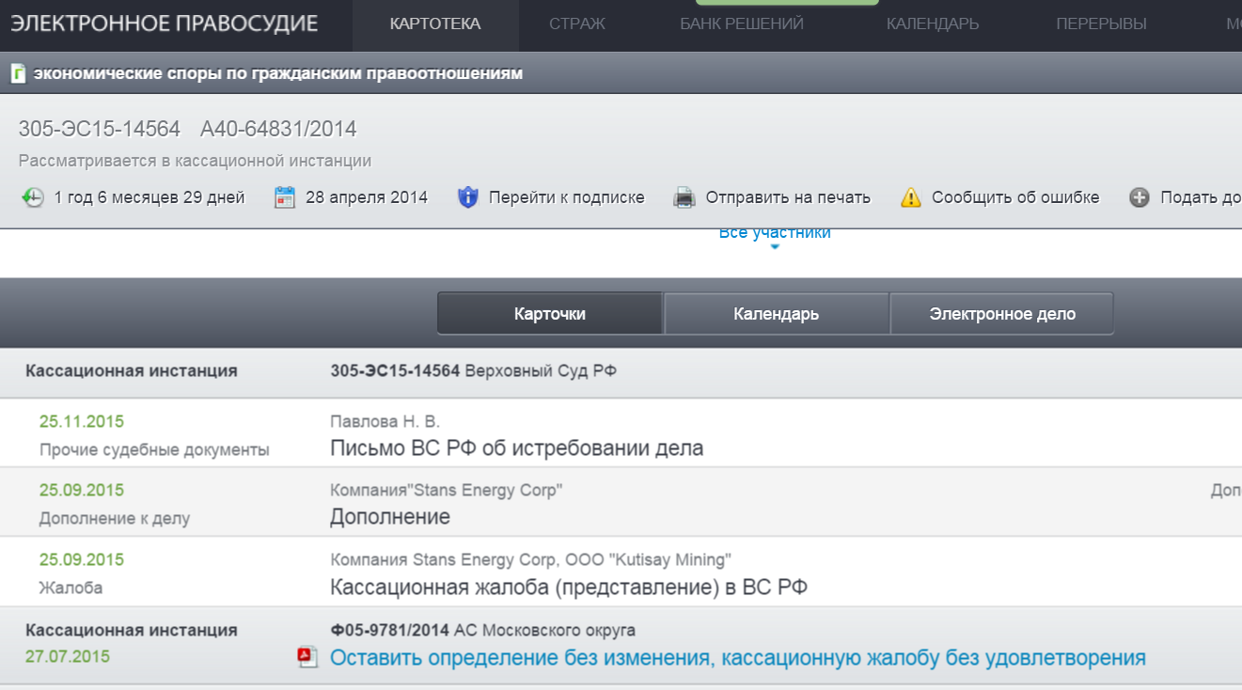Click the green category icon in the header
This screenshot has width=1242, height=690.
pos(18,73)
